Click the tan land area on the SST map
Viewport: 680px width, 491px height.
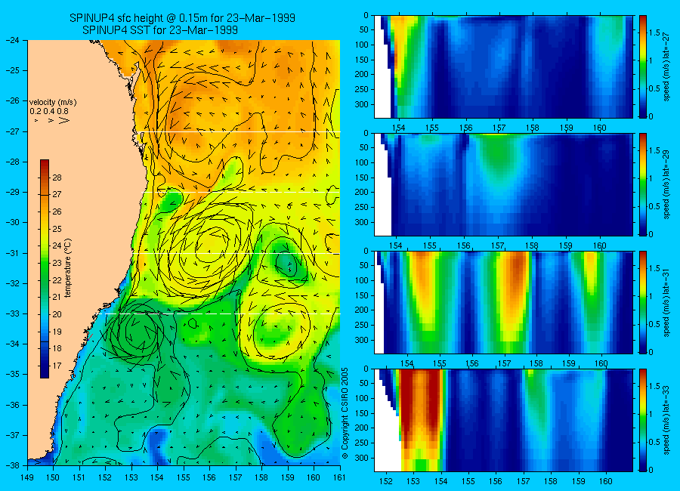point(78,217)
